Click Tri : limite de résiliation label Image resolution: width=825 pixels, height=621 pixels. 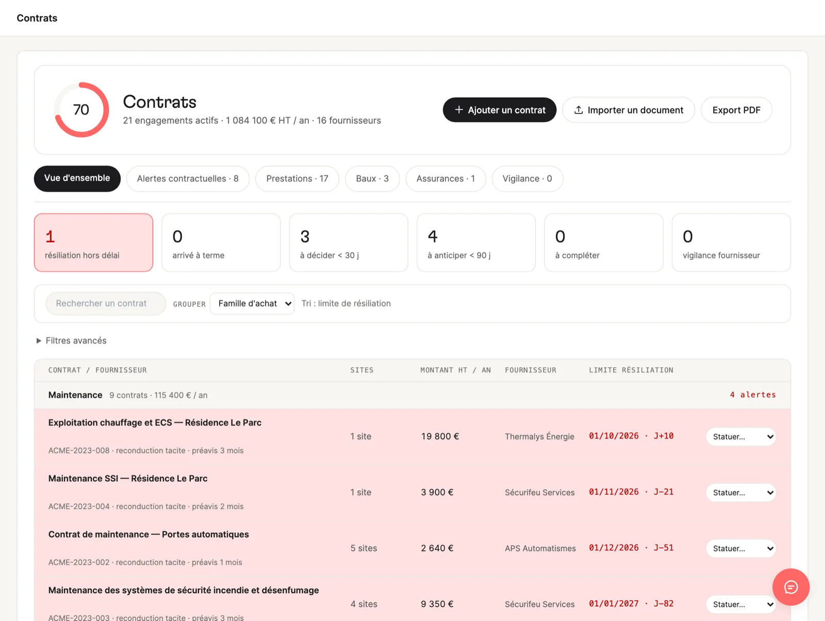click(x=346, y=303)
